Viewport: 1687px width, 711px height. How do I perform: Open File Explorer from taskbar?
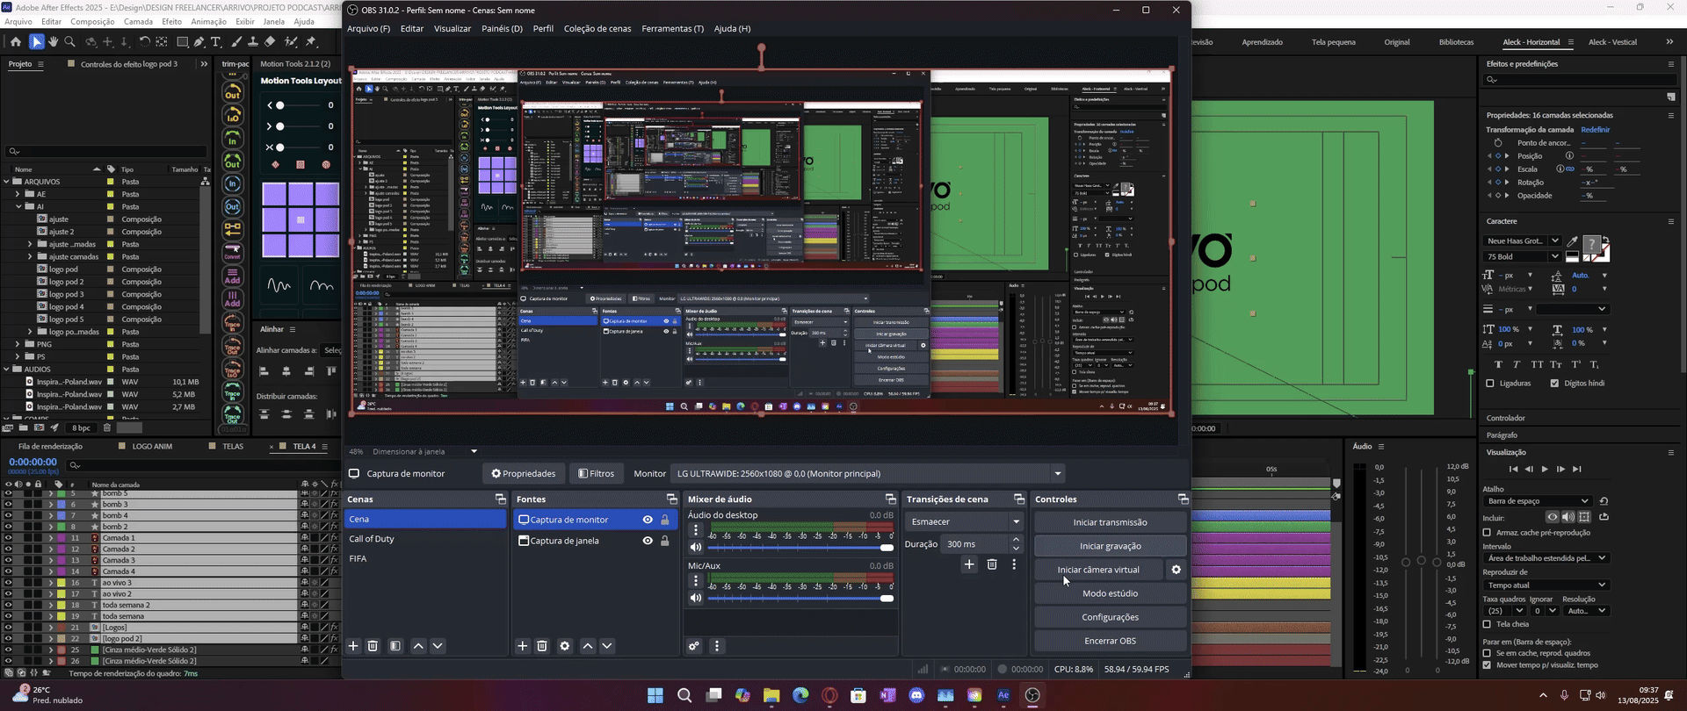click(x=771, y=695)
